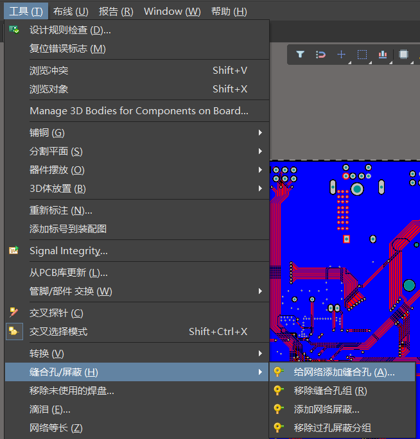Image resolution: width=420 pixels, height=439 pixels.
Task: Click the Signal Integrity waveform icon
Action: click(x=13, y=250)
